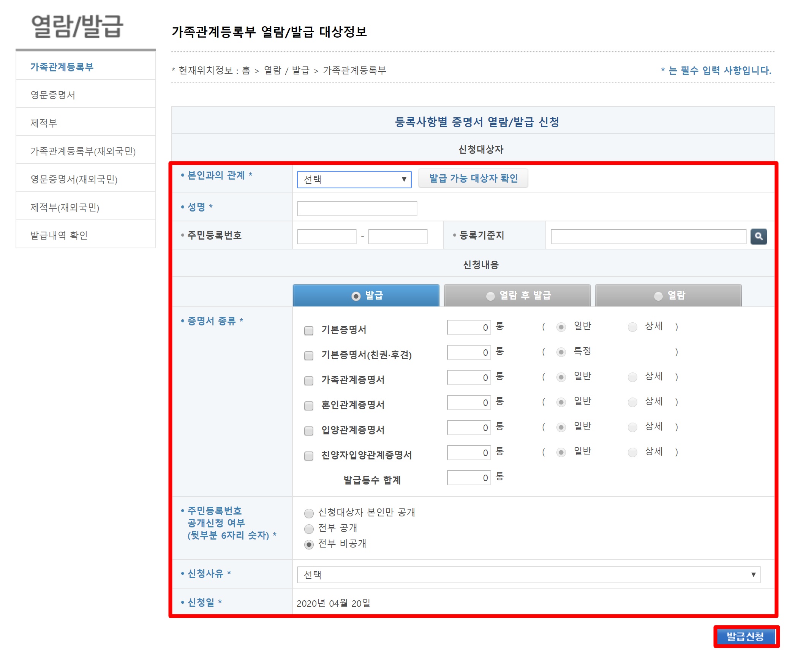Check the 기본증명서 checkbox
The height and width of the screenshot is (666, 806).
click(x=308, y=330)
